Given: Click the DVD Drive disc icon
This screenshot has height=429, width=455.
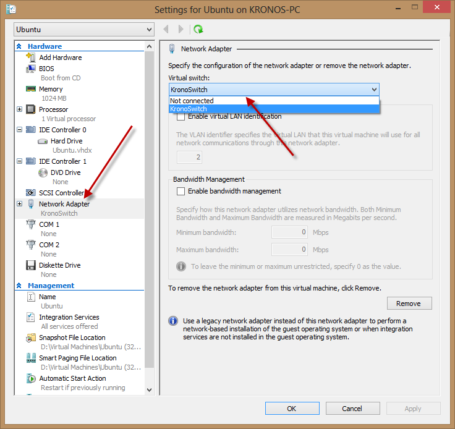Looking at the screenshot, I should (x=43, y=172).
